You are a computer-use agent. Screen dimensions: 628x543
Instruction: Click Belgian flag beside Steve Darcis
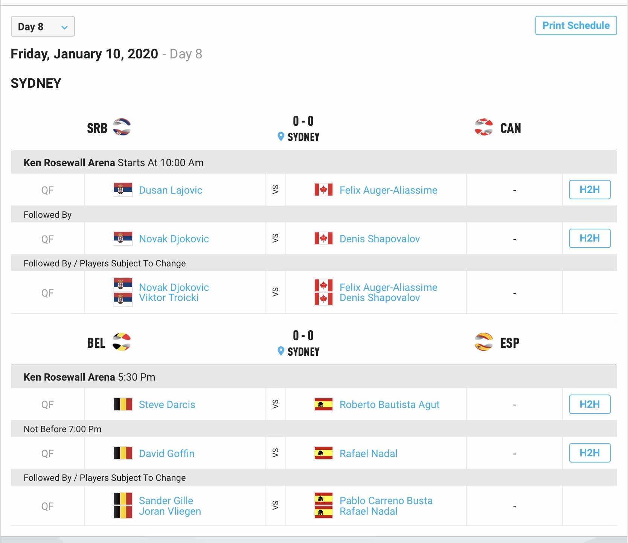pos(123,404)
